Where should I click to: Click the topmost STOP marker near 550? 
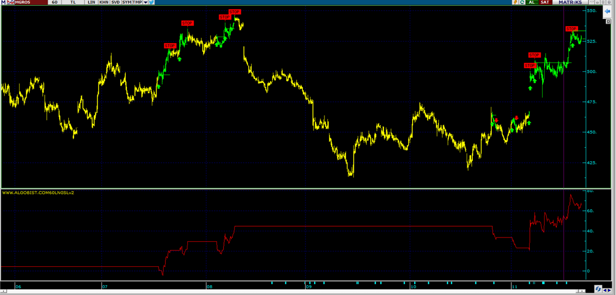pos(235,12)
